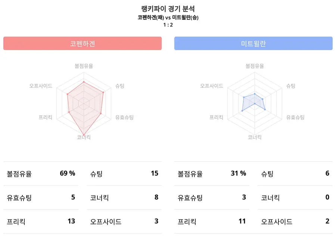Select 코펜하겐 possession value 69 %
This screenshot has width=336, height=237.
[67, 173]
